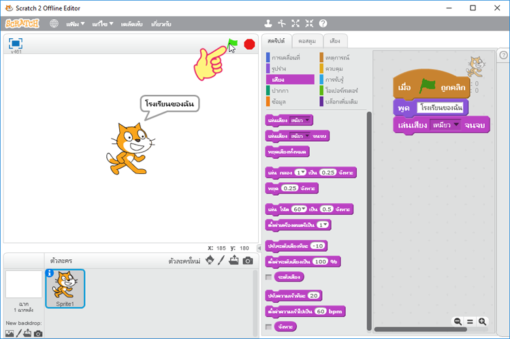Paint a new sprite with brush
510x339 pixels.
[221, 261]
